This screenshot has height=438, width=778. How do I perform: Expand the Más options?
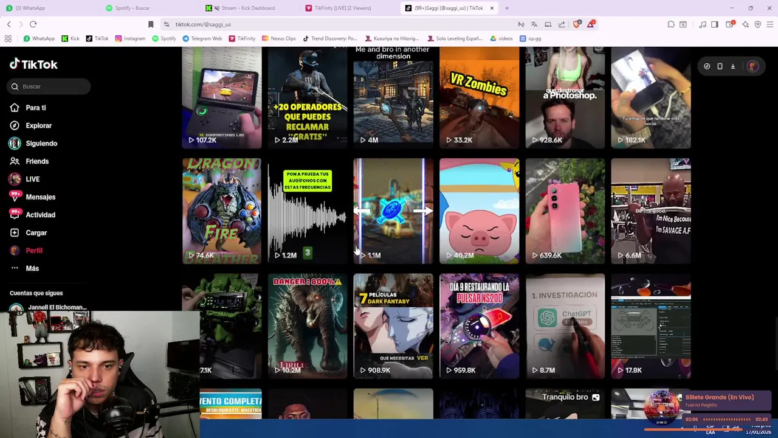[x=24, y=268]
